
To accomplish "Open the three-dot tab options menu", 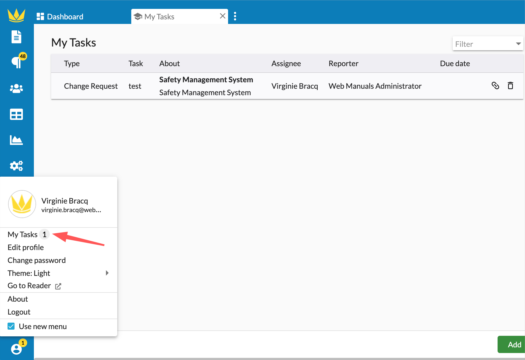I will 235,16.
